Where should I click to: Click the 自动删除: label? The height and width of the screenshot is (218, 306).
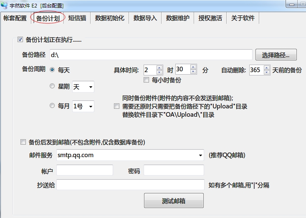tap(234, 70)
